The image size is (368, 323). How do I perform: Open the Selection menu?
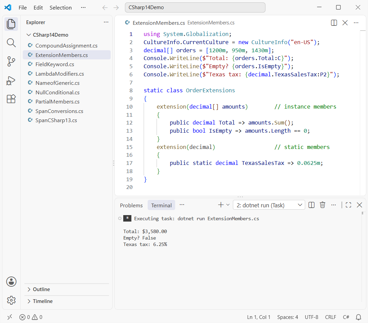[60, 8]
